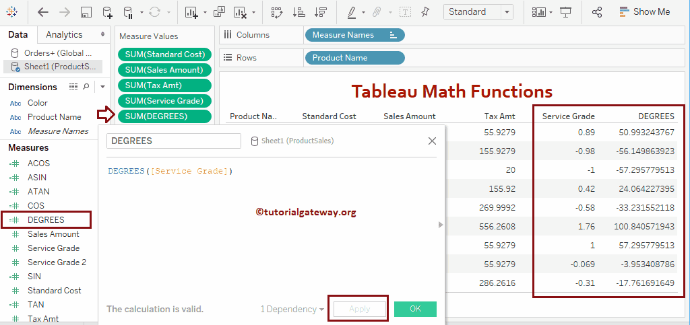This screenshot has width=690, height=325.
Task: Click the SUM(Sales Amount) pill
Action: click(x=164, y=70)
